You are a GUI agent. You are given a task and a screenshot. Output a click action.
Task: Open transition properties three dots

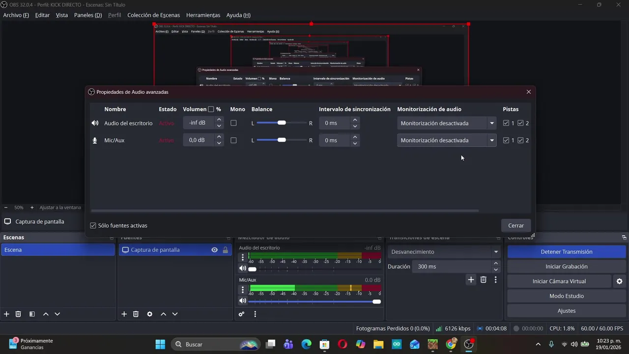[495, 280]
